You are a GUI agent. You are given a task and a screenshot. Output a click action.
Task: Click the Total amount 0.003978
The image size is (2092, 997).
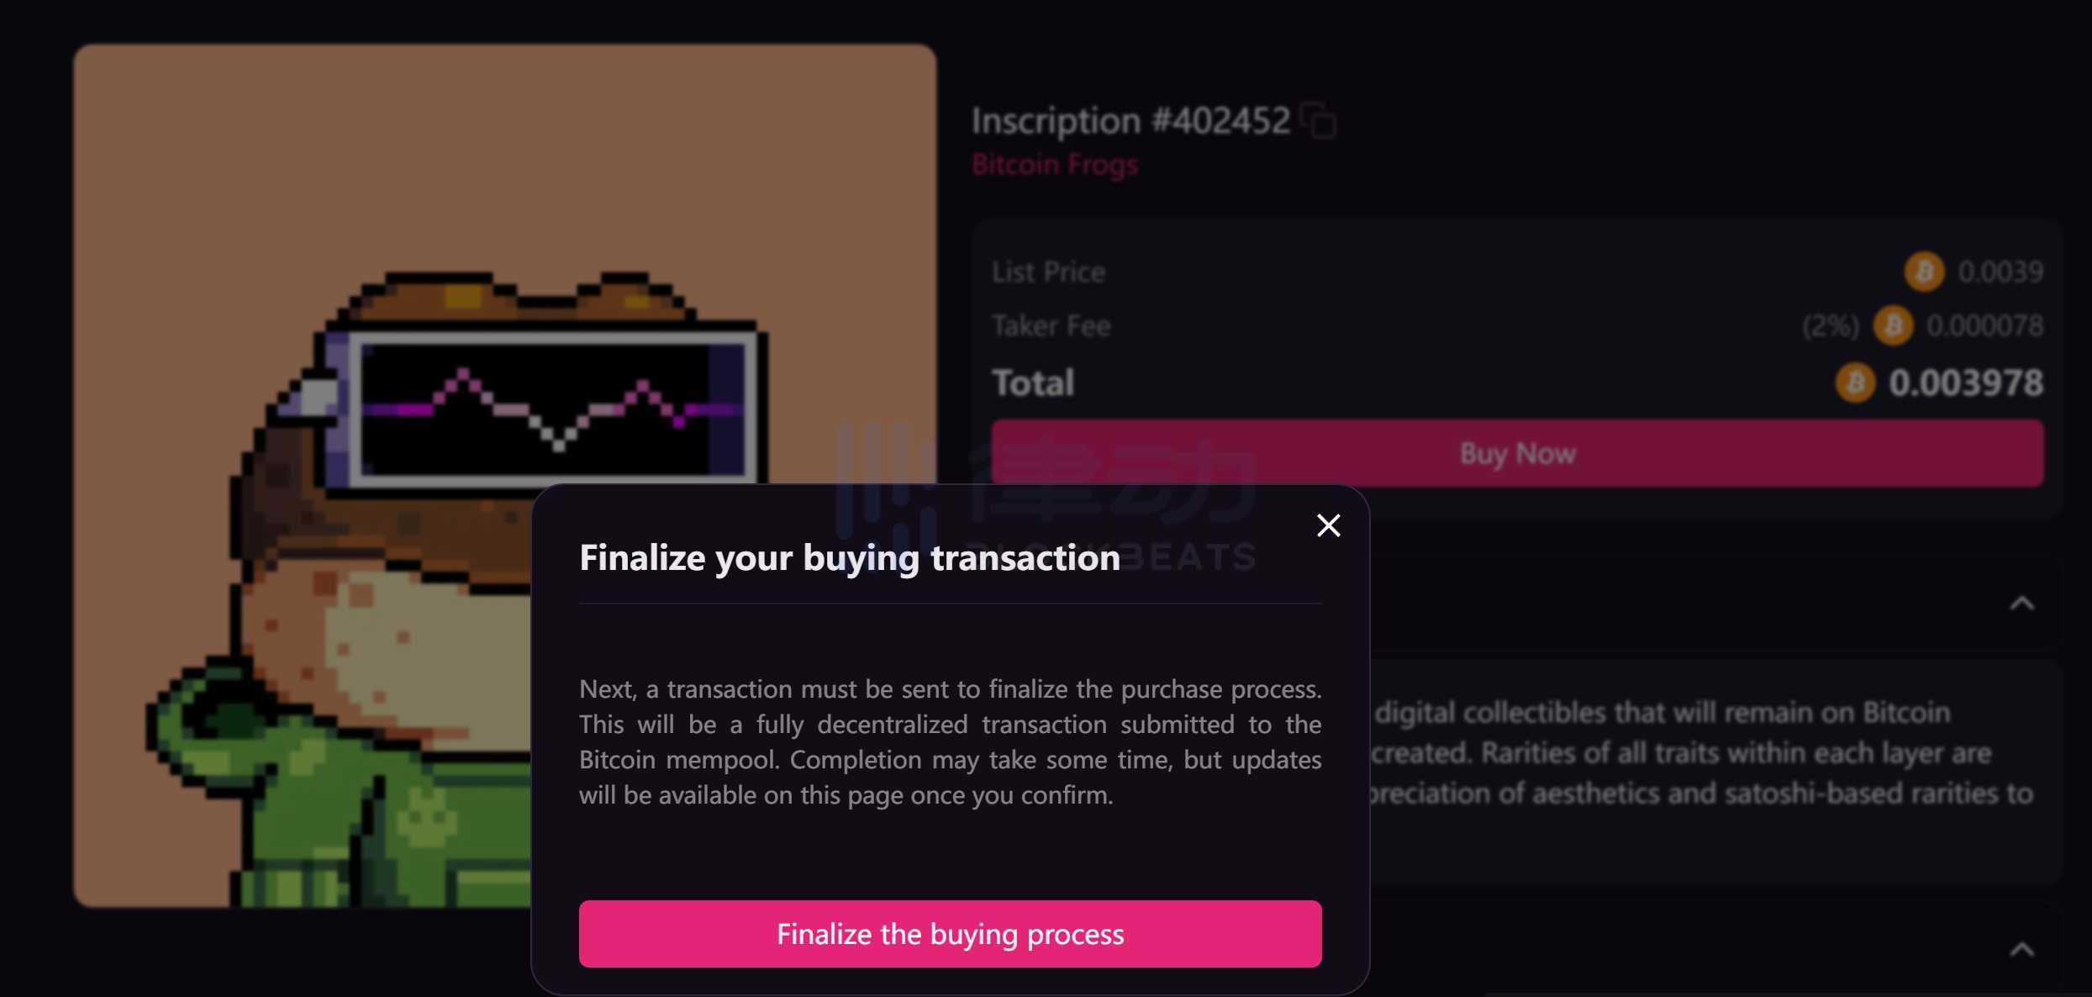(x=1966, y=383)
